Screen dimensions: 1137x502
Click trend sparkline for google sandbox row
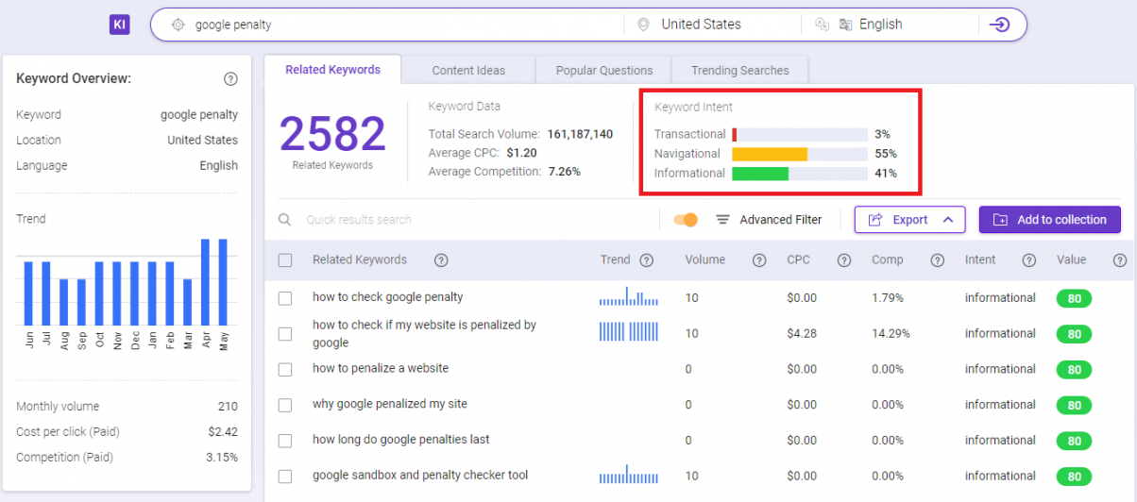point(629,474)
